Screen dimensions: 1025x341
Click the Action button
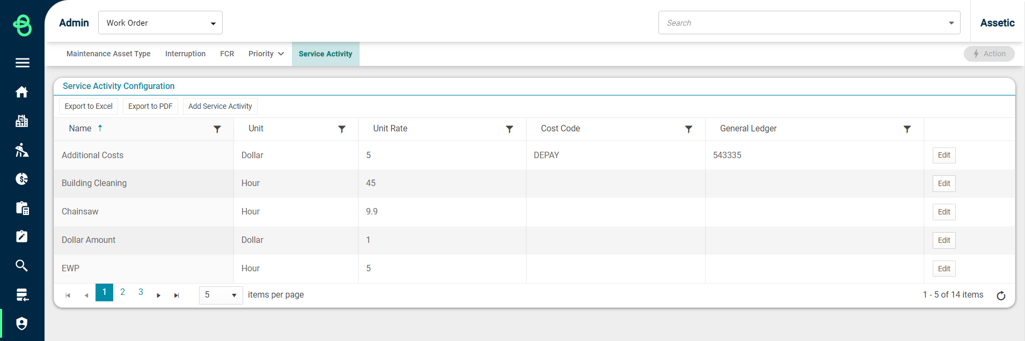coord(989,54)
